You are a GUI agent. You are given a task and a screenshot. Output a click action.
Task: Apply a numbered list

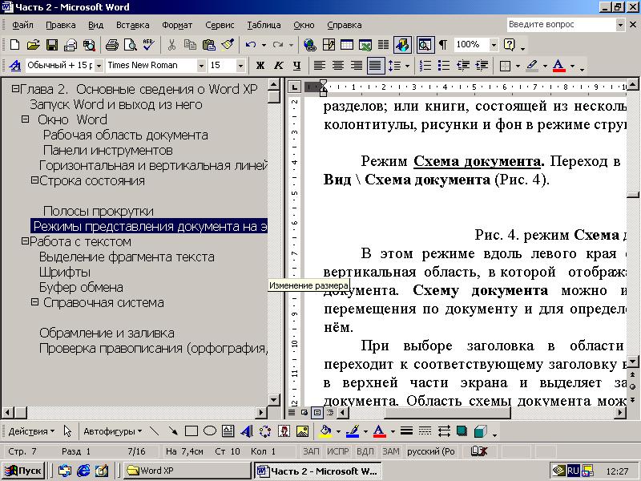pyautogui.click(x=425, y=66)
